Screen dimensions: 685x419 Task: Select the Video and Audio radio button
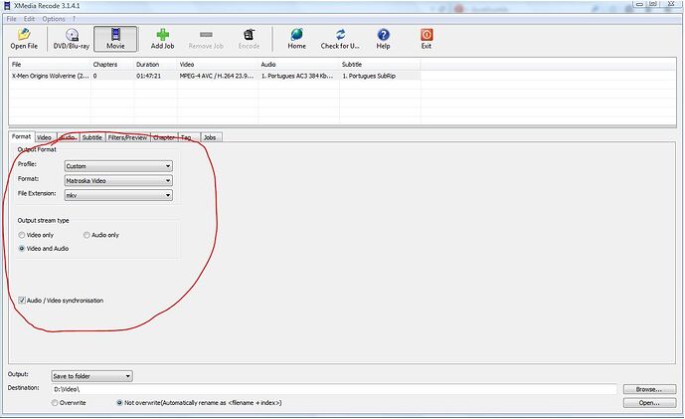[x=22, y=249]
